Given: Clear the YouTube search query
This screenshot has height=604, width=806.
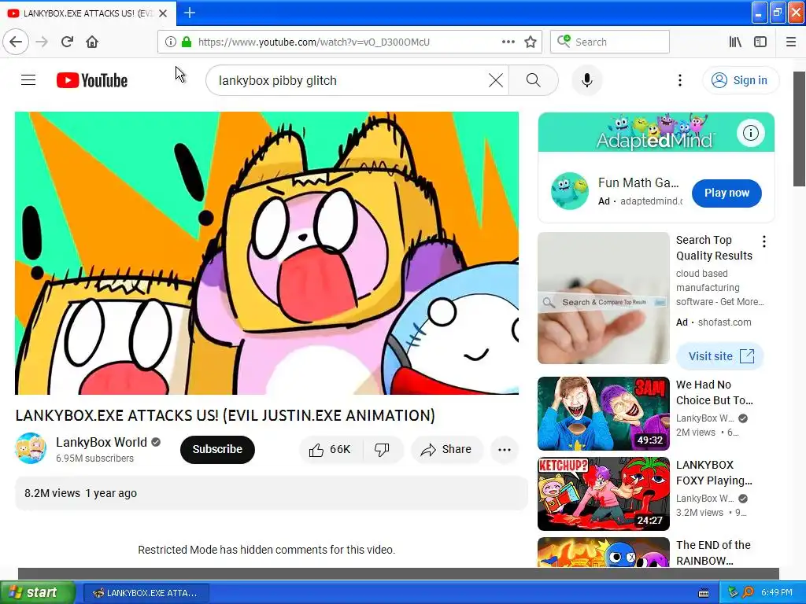Looking at the screenshot, I should pos(496,80).
